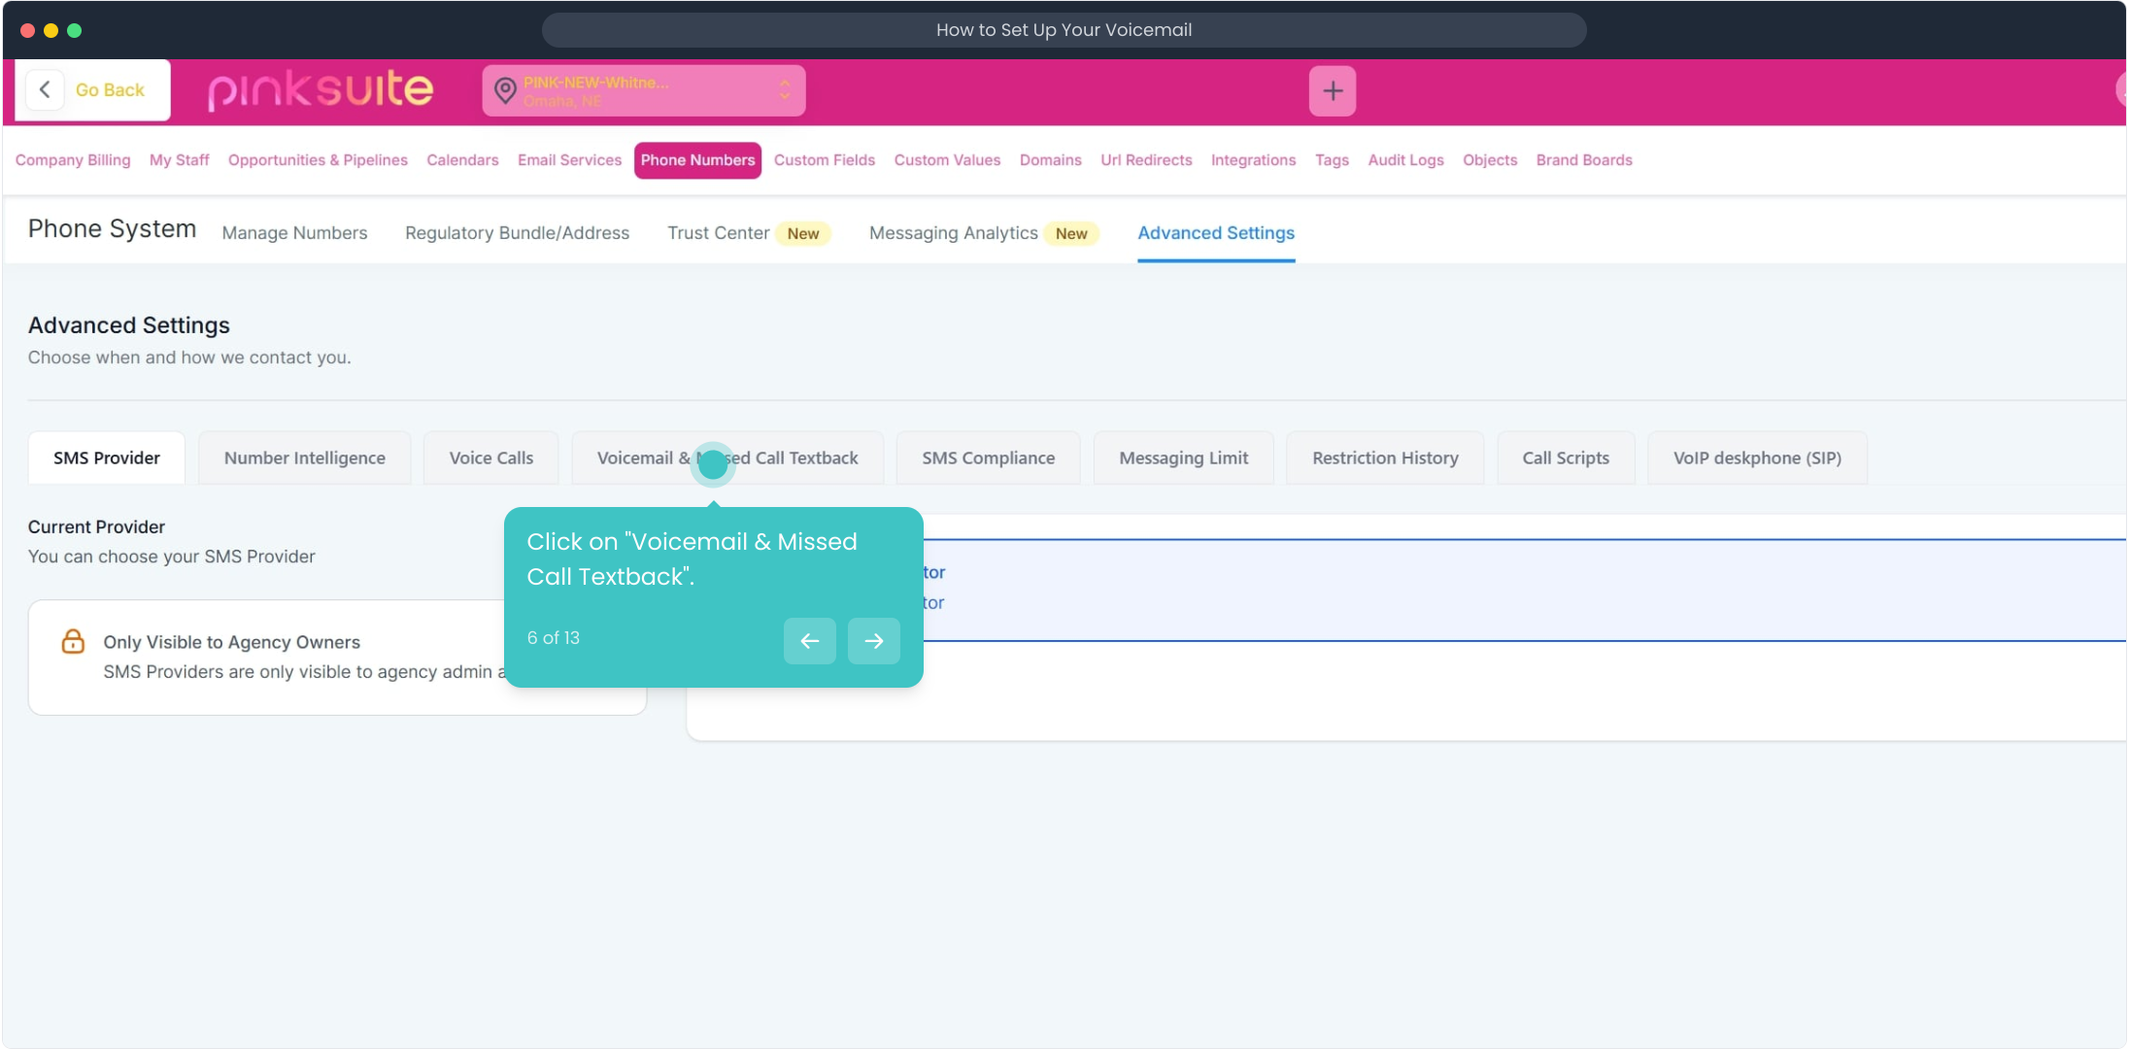Click the browser title bar 'How to Set Up Your Voicemail'
Screen dimensions: 2129x1049
[x=1064, y=30]
